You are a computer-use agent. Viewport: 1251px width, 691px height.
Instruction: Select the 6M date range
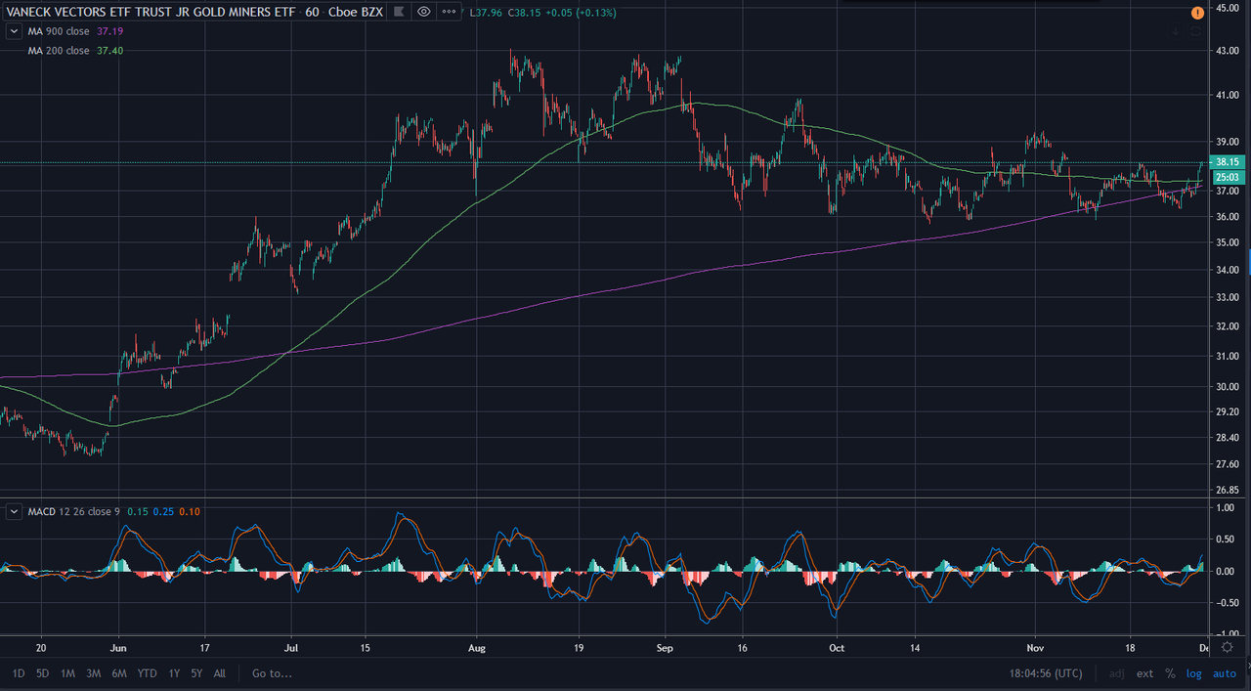tap(119, 673)
